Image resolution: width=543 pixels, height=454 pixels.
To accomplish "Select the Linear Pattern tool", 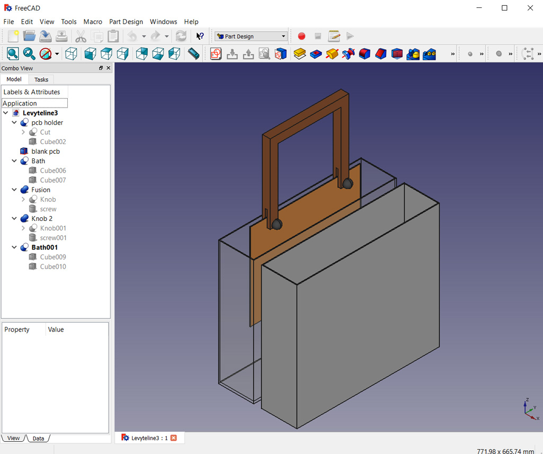I will 430,54.
